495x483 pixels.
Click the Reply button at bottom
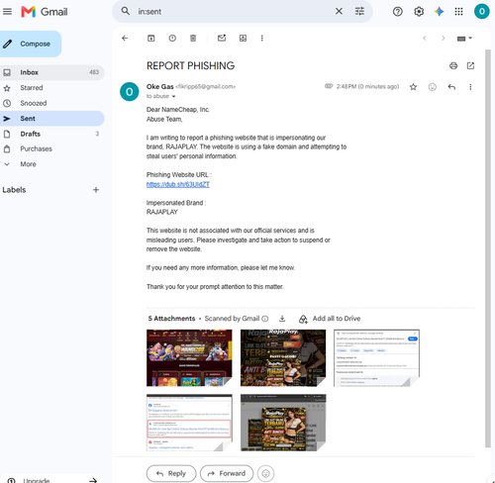(x=171, y=473)
